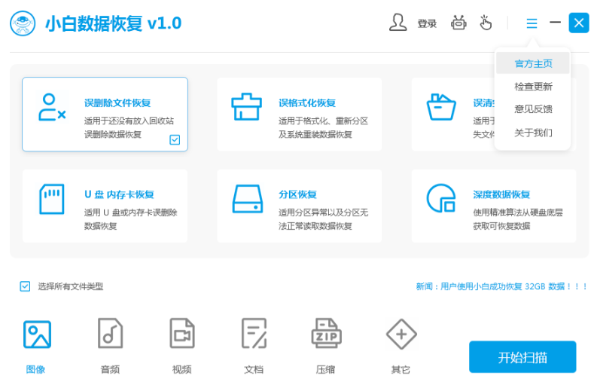This screenshot has height=385, width=594.
Task: Open the robot customer service icon
Action: pos(458,23)
